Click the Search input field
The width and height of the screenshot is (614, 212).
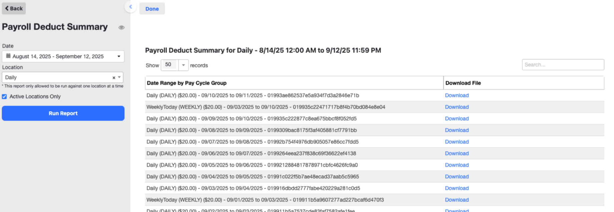[x=563, y=65]
